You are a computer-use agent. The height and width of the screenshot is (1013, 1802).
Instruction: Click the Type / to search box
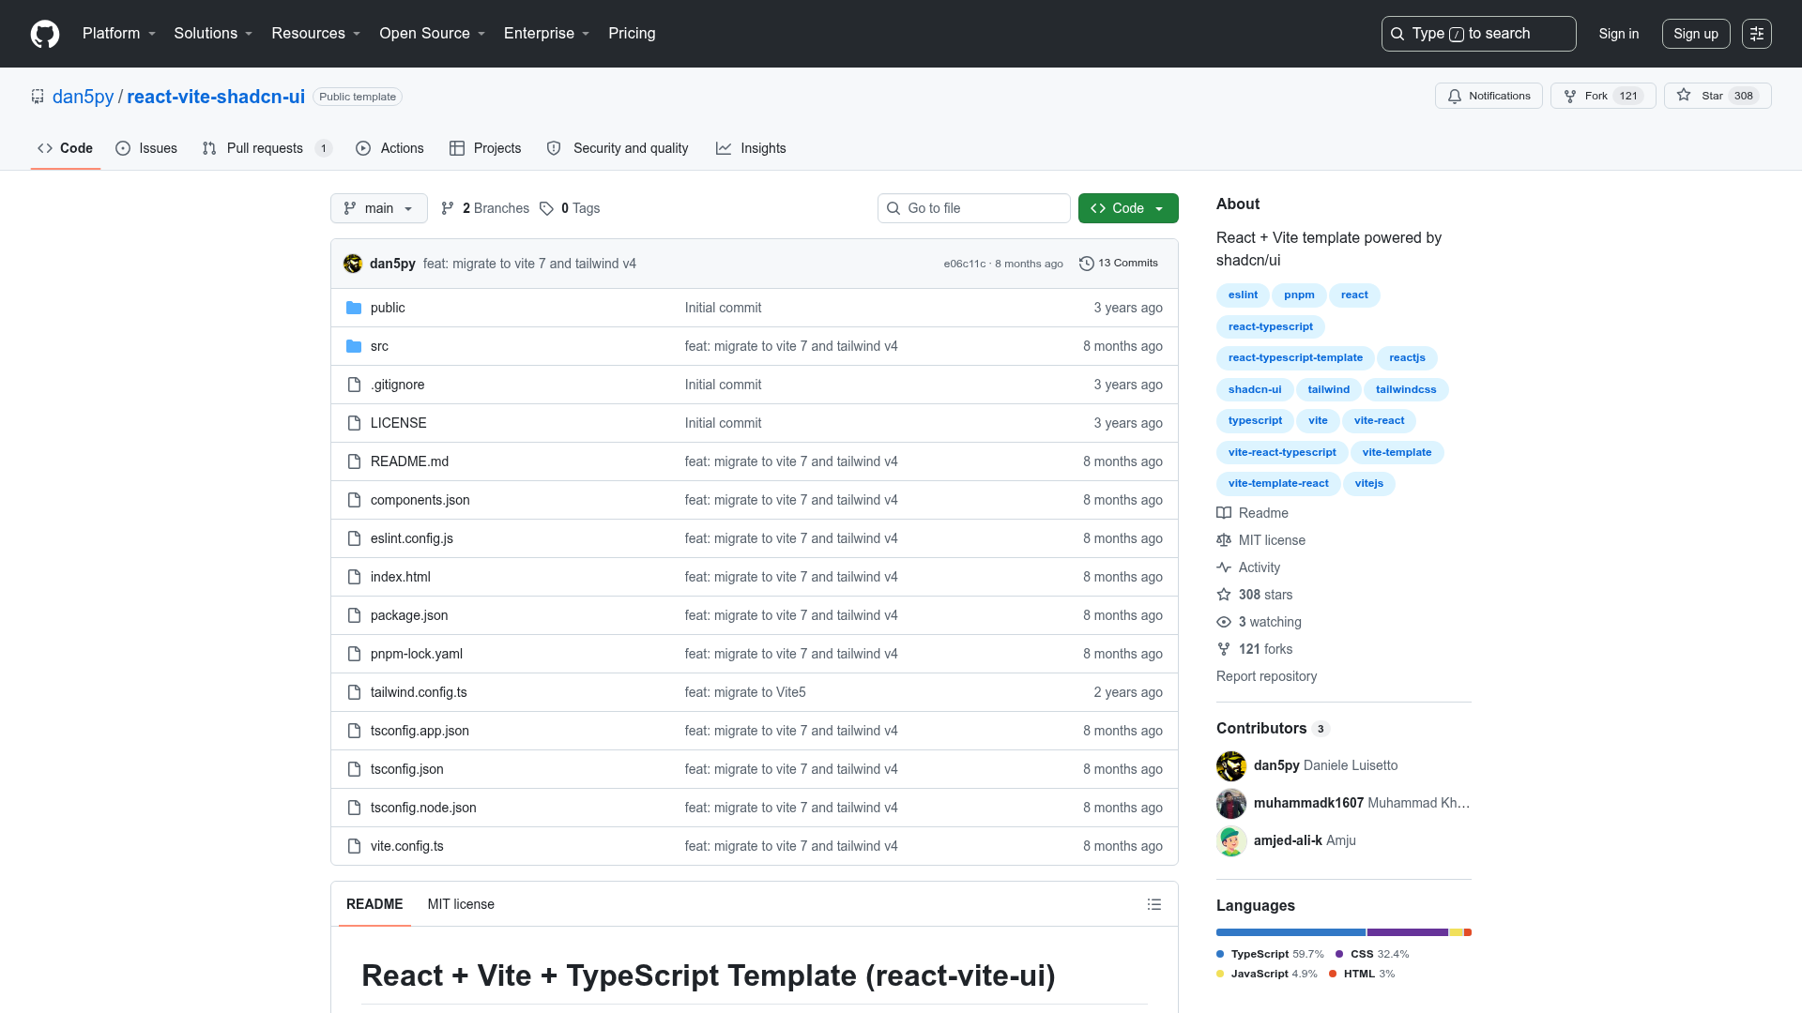tap(1478, 34)
